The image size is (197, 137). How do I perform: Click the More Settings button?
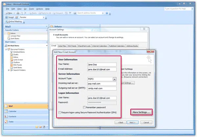tap(142, 112)
